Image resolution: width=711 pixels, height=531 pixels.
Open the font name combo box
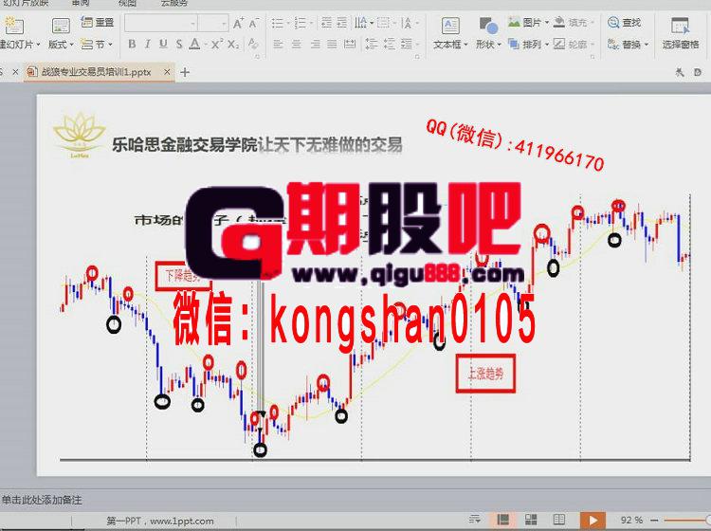161,23
